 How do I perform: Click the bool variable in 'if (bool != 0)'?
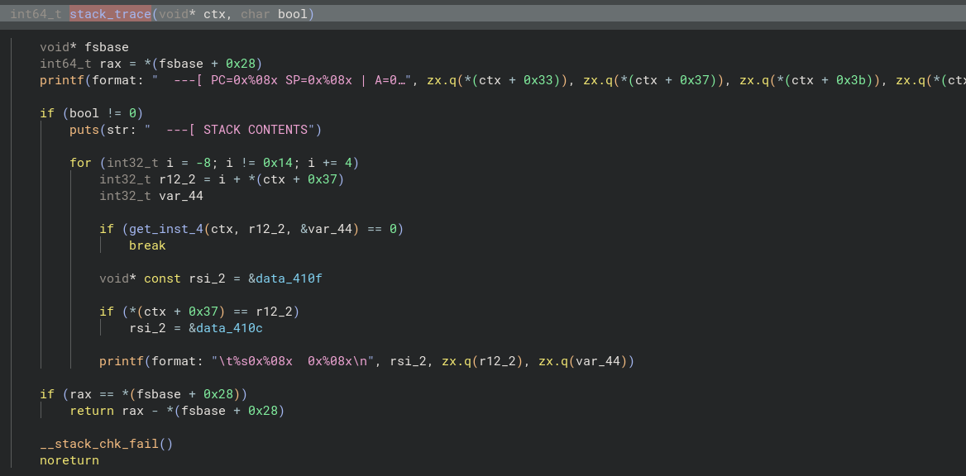coord(84,113)
